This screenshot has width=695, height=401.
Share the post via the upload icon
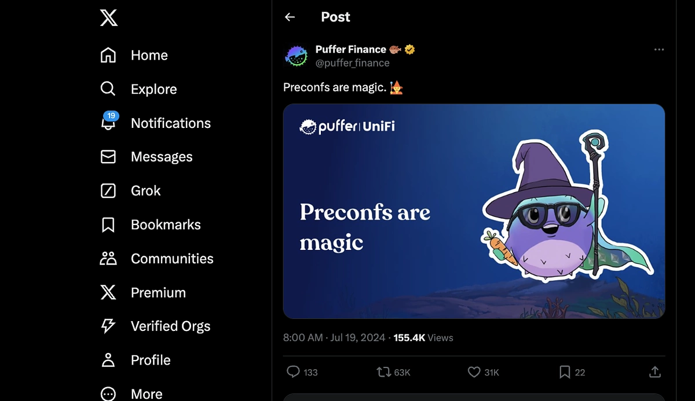point(655,371)
